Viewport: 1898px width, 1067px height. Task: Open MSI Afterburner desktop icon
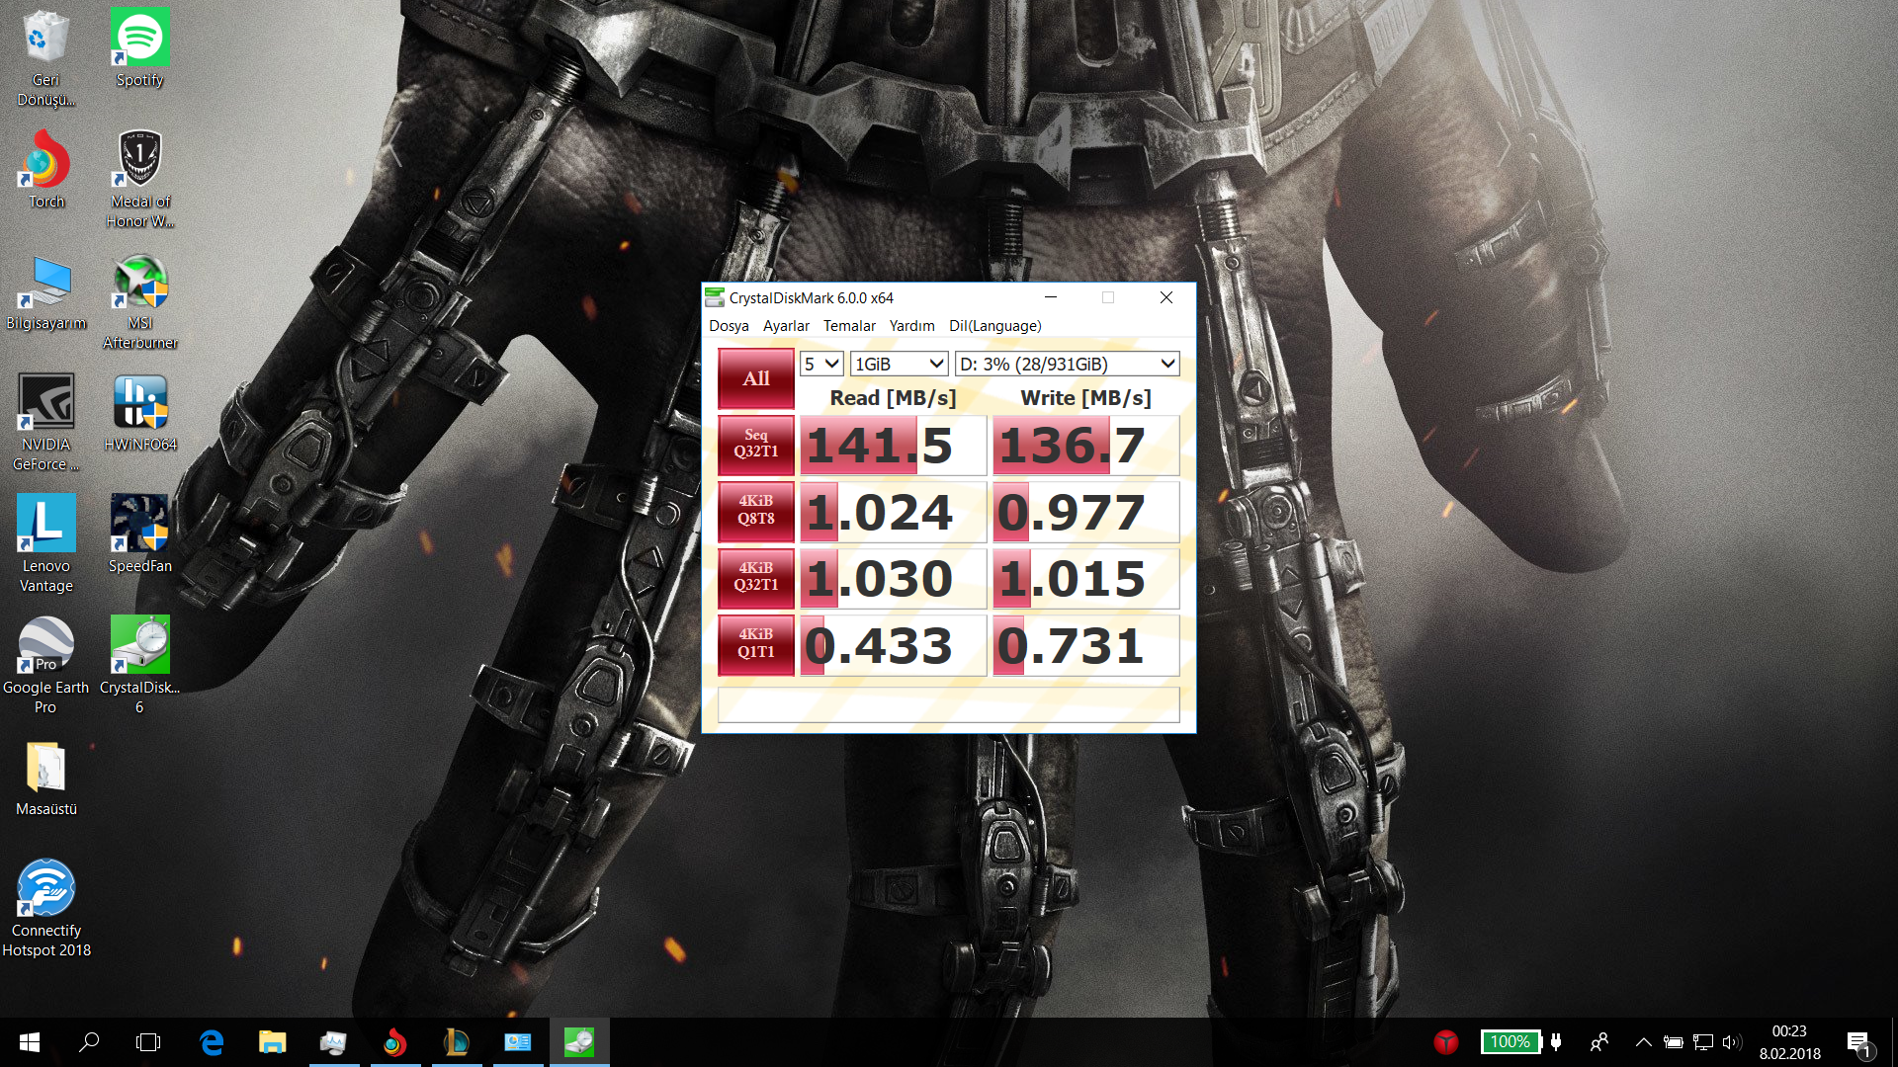[x=139, y=285]
